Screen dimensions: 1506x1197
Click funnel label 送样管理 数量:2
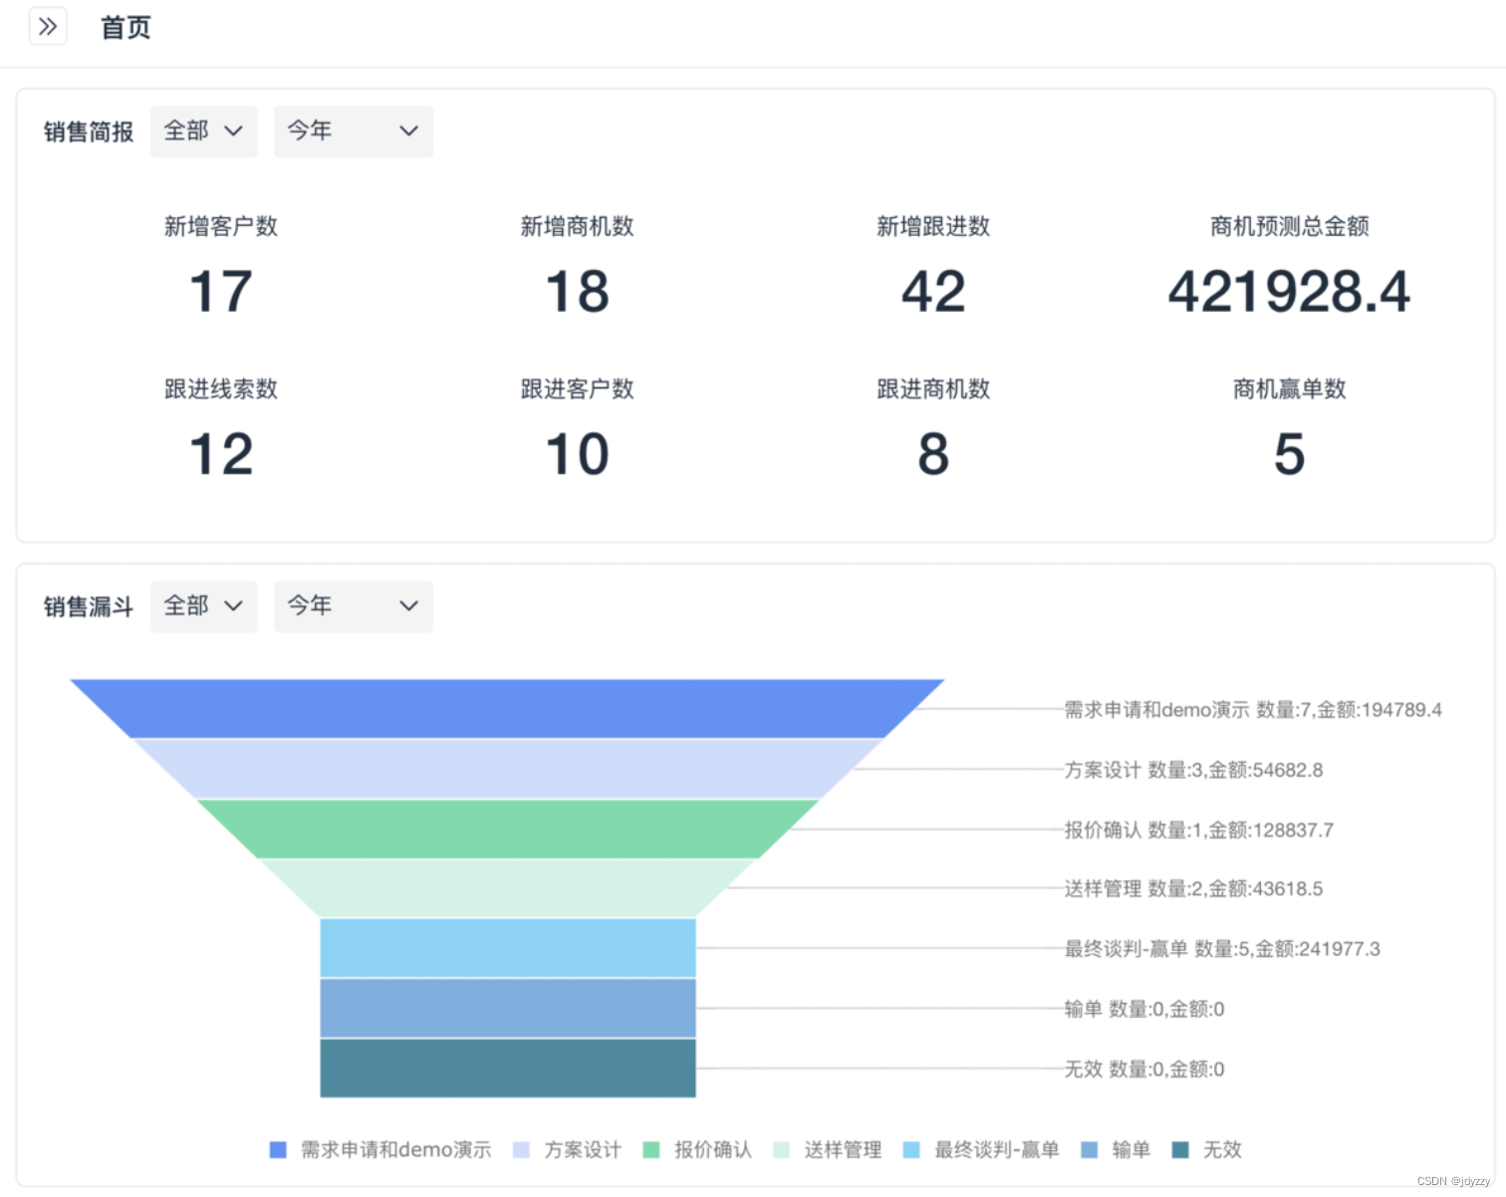coord(1193,889)
